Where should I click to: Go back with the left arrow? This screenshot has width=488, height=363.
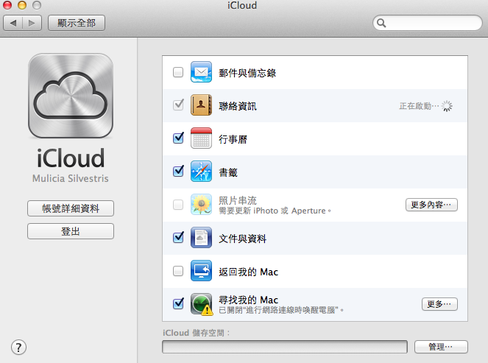(13, 23)
